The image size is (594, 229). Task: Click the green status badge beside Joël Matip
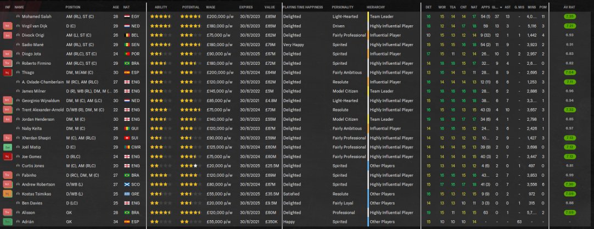tap(8, 147)
